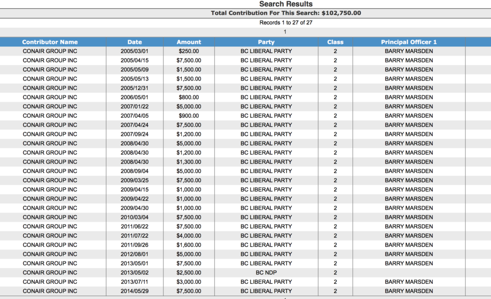This screenshot has width=491, height=299.
Task: Select the Records 1 to 27 of 27 text
Action: point(286,23)
